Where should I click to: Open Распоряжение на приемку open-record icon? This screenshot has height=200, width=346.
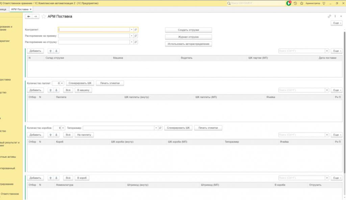click(136, 36)
